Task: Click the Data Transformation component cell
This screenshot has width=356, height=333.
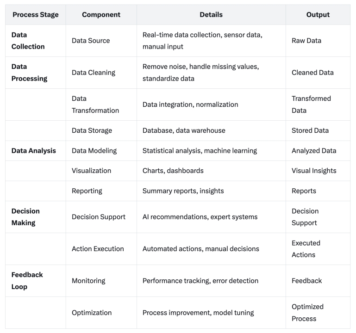Action: coord(95,105)
